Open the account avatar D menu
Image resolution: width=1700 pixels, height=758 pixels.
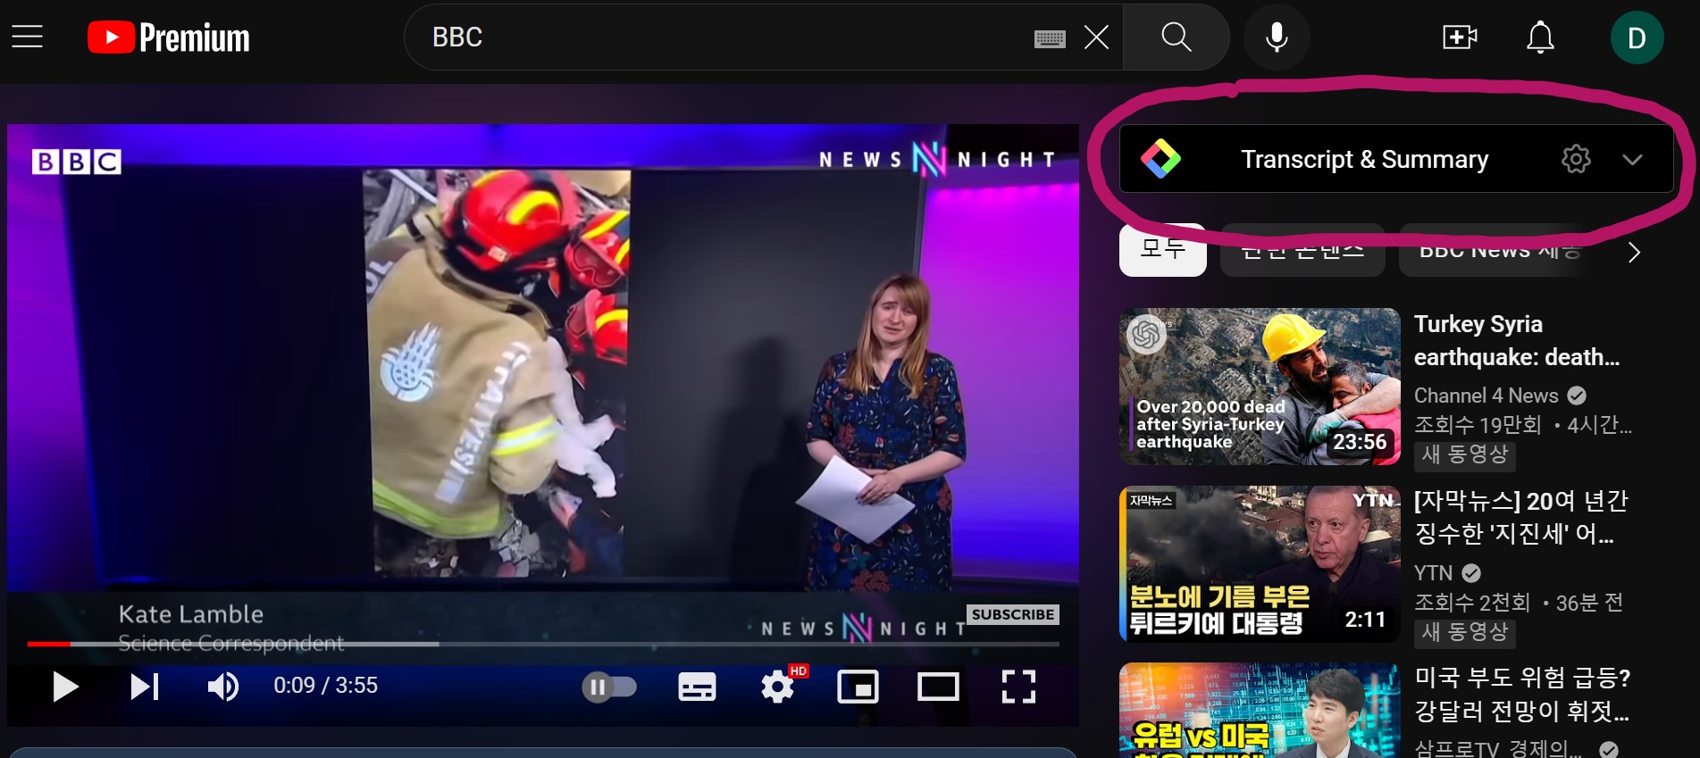click(x=1637, y=37)
